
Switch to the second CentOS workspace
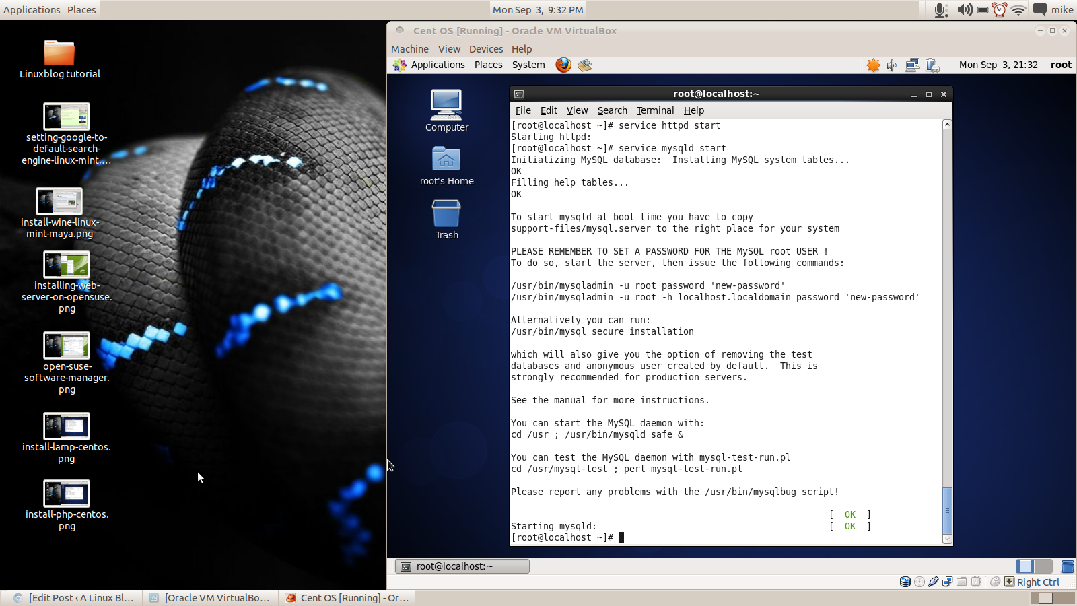1043,566
